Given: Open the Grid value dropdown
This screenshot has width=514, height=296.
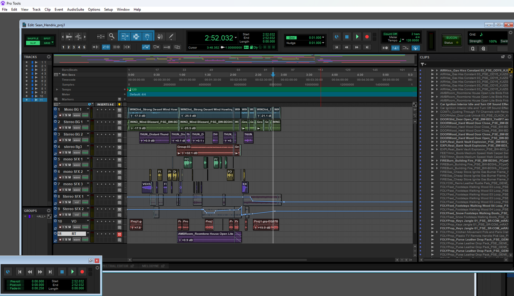Looking at the screenshot, I should pos(323,38).
